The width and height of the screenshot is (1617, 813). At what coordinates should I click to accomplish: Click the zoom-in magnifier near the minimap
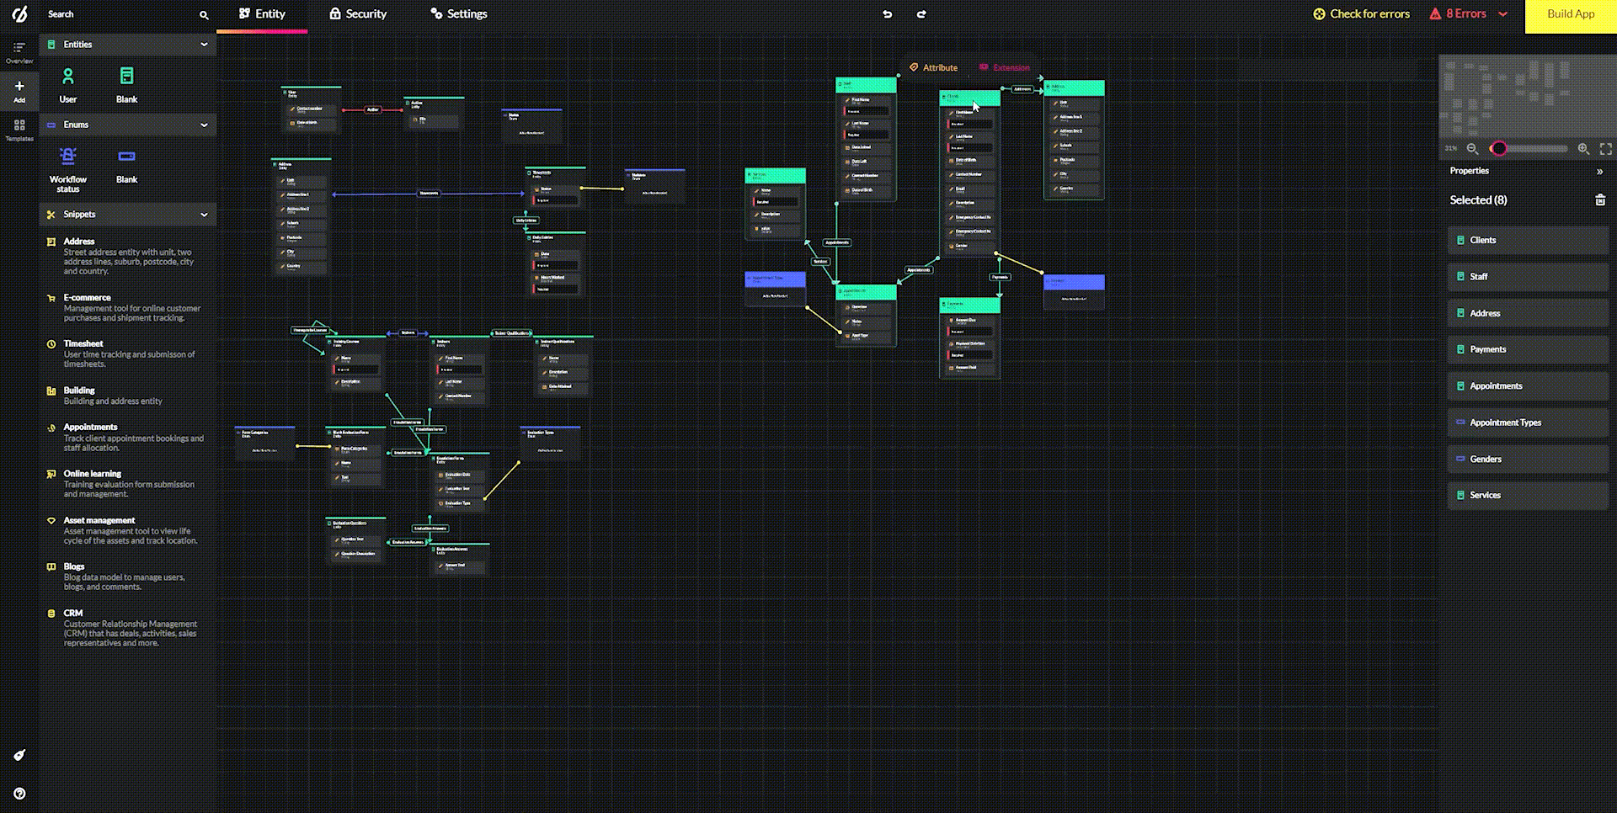pos(1583,149)
